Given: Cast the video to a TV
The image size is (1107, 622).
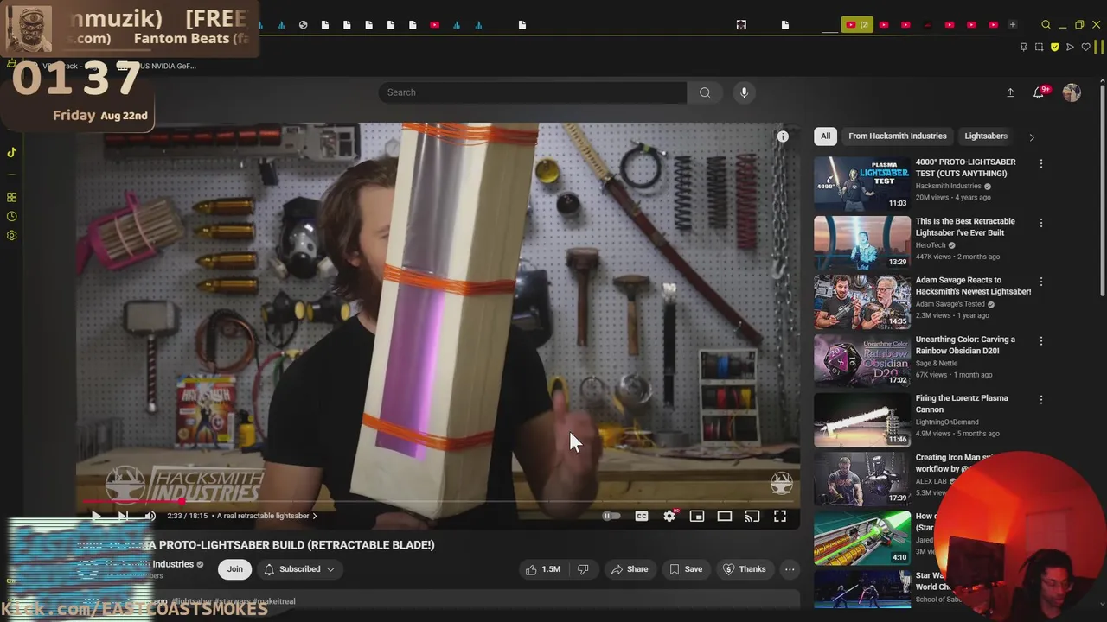Looking at the screenshot, I should click(x=752, y=516).
